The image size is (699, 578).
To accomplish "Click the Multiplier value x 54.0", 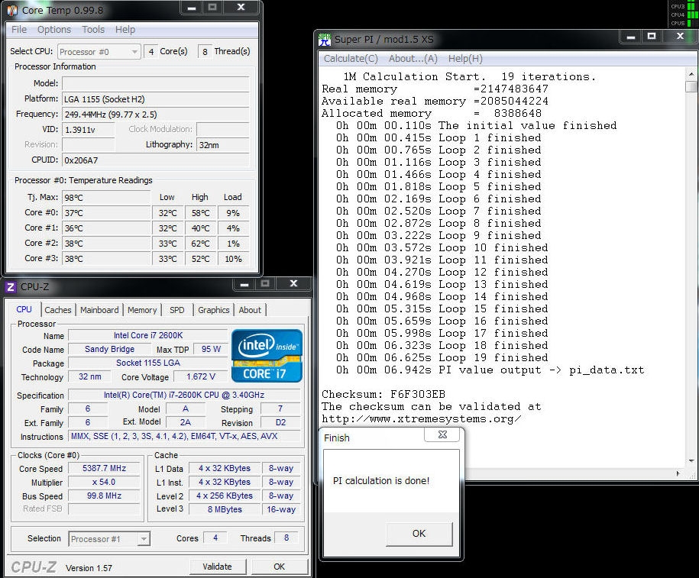I will point(104,483).
